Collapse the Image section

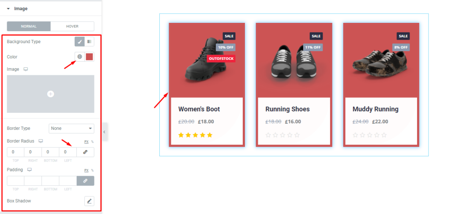tap(8, 9)
